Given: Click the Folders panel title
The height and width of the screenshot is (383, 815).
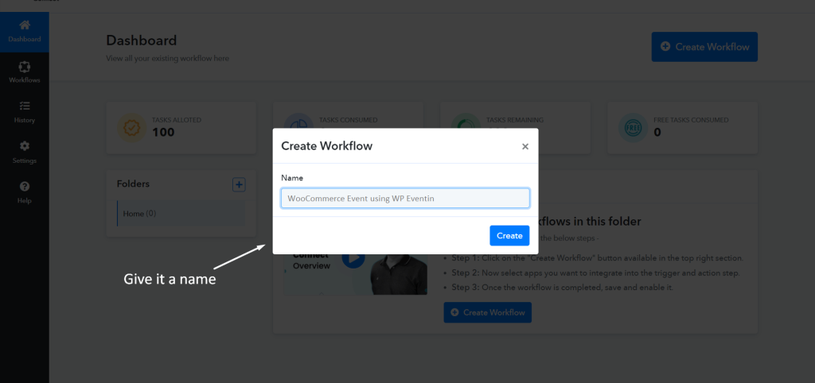Looking at the screenshot, I should [x=133, y=184].
